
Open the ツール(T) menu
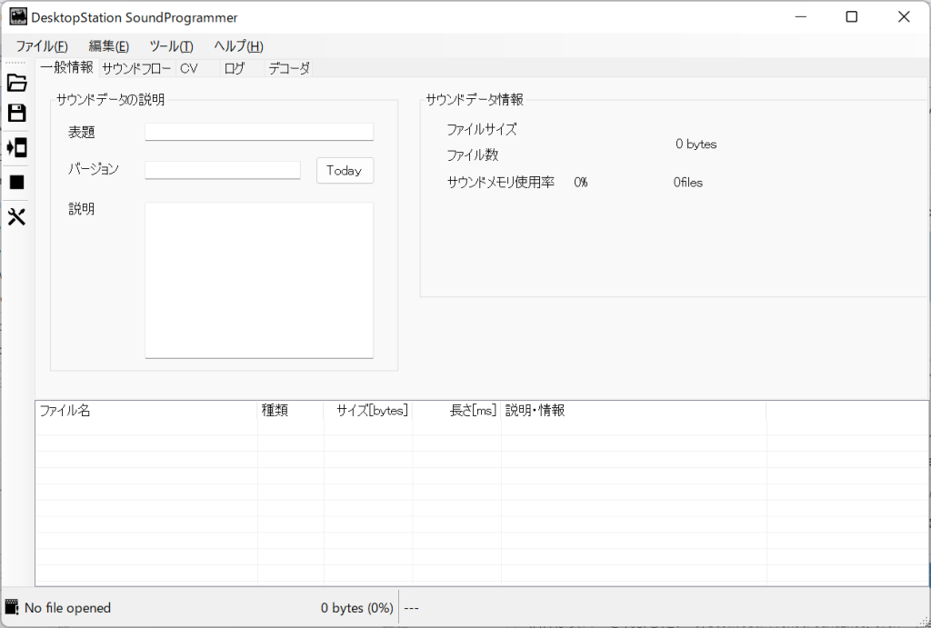(x=171, y=46)
